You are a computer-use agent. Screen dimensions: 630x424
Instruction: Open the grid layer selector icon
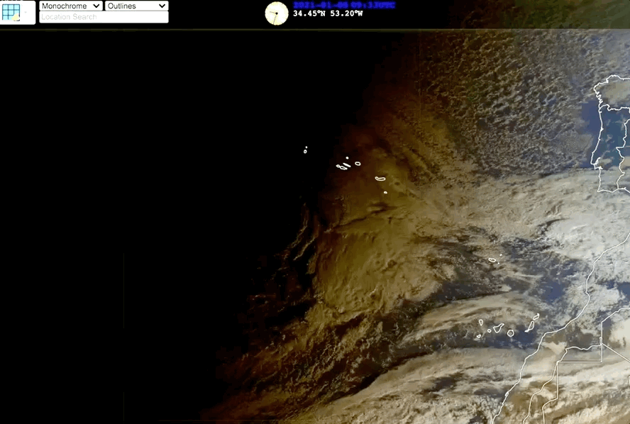tap(11, 13)
